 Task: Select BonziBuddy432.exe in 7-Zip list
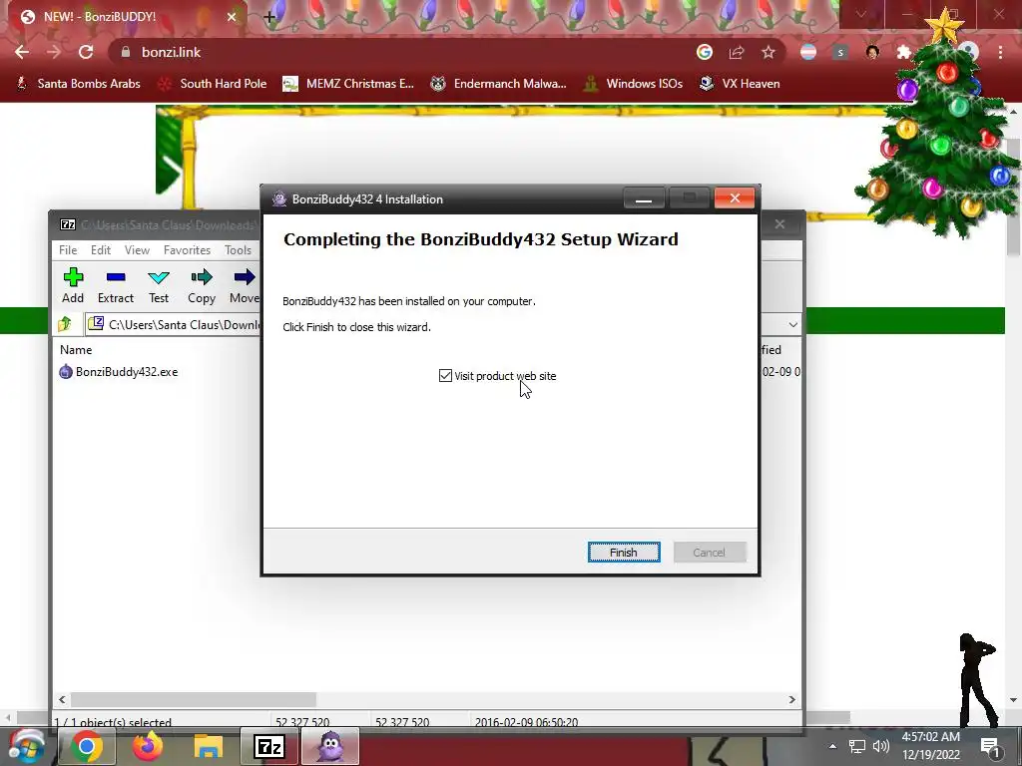tap(127, 372)
